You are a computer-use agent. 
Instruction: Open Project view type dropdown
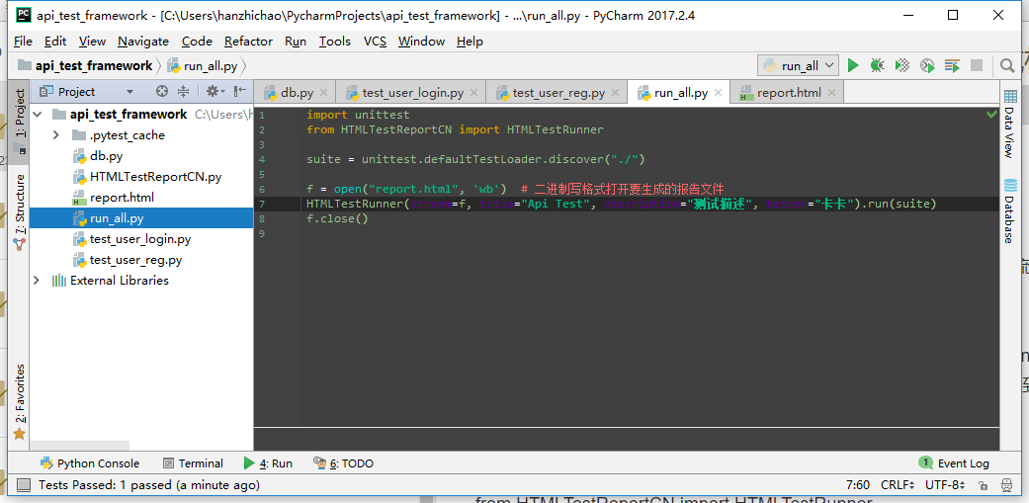(x=129, y=91)
